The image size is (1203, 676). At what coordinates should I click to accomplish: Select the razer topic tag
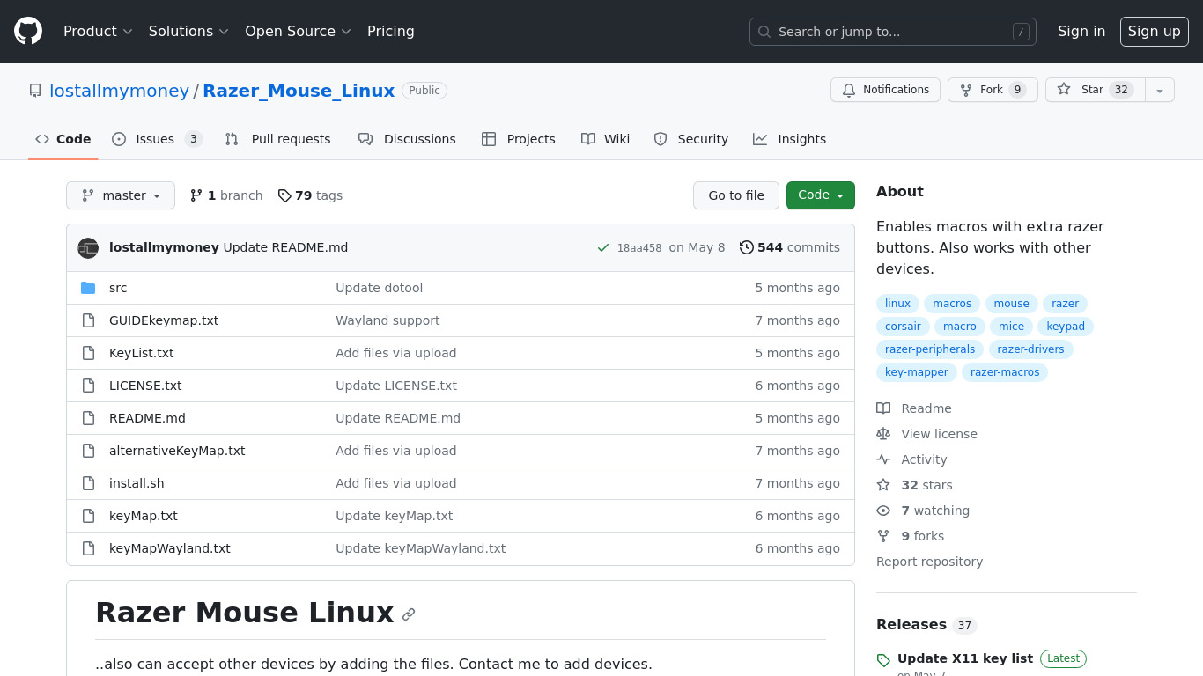pyautogui.click(x=1065, y=304)
